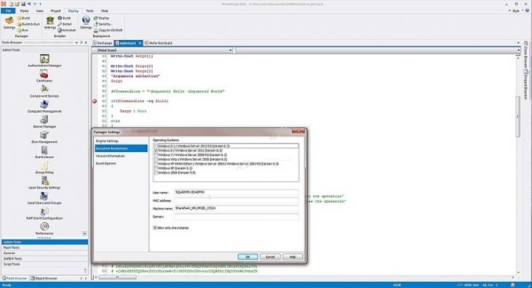The height and width of the screenshot is (288, 532).
Task: Click Cancel in Packager Settings dialog
Action: pos(270,257)
